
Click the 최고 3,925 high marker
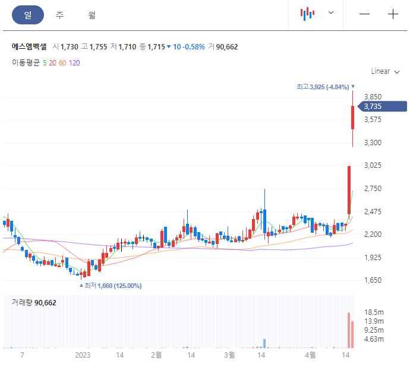pos(326,87)
